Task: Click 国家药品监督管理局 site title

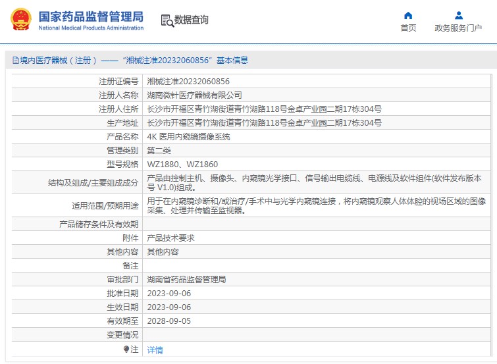Action: (91, 16)
